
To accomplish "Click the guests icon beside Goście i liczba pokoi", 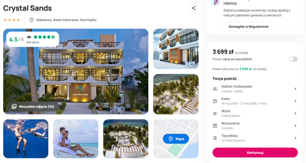I will click(x=215, y=89).
